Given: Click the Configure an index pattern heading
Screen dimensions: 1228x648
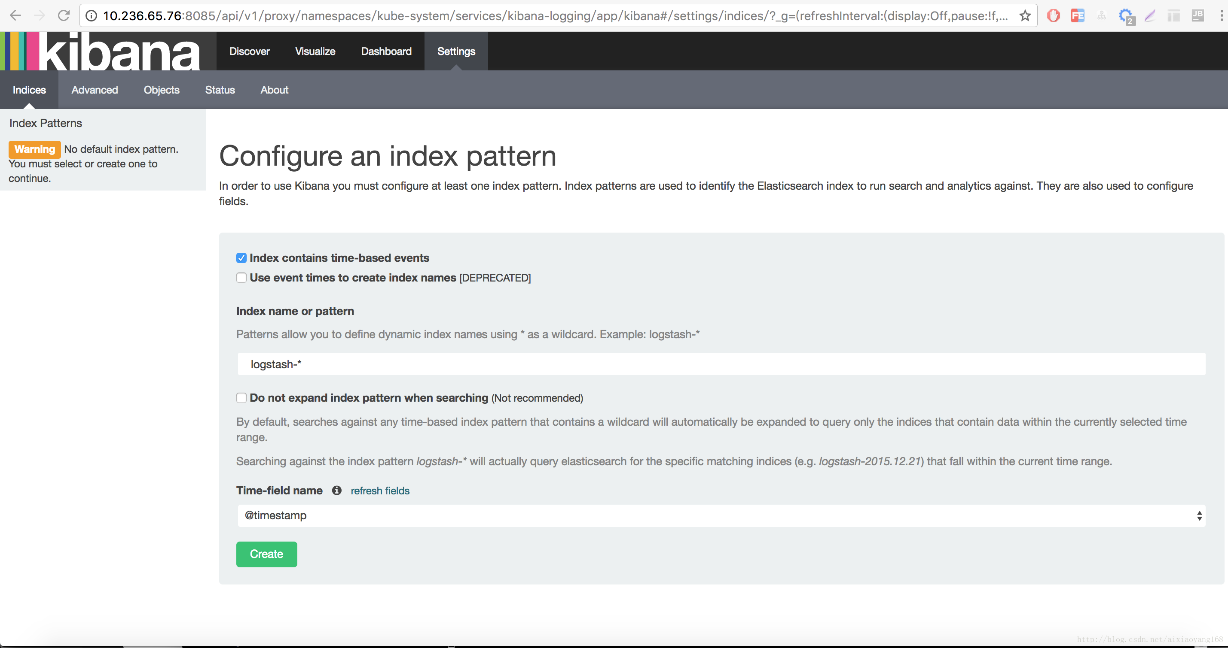Looking at the screenshot, I should pyautogui.click(x=388, y=156).
